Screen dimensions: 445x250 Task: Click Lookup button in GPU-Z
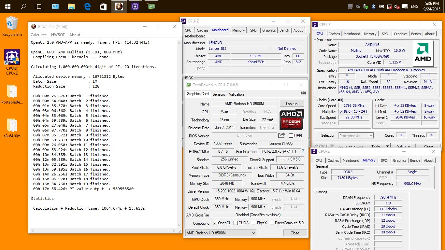(292, 104)
